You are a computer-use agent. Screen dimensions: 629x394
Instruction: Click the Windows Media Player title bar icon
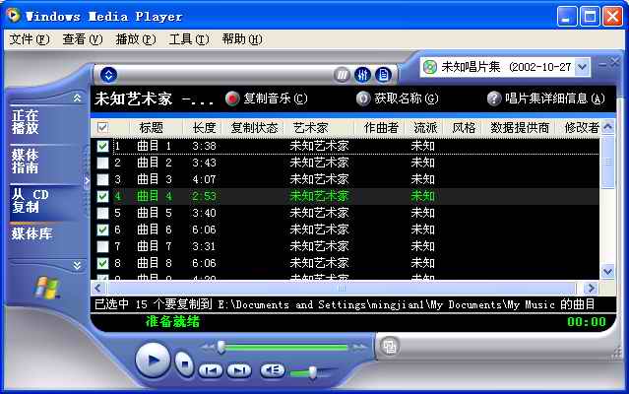pyautogui.click(x=13, y=16)
